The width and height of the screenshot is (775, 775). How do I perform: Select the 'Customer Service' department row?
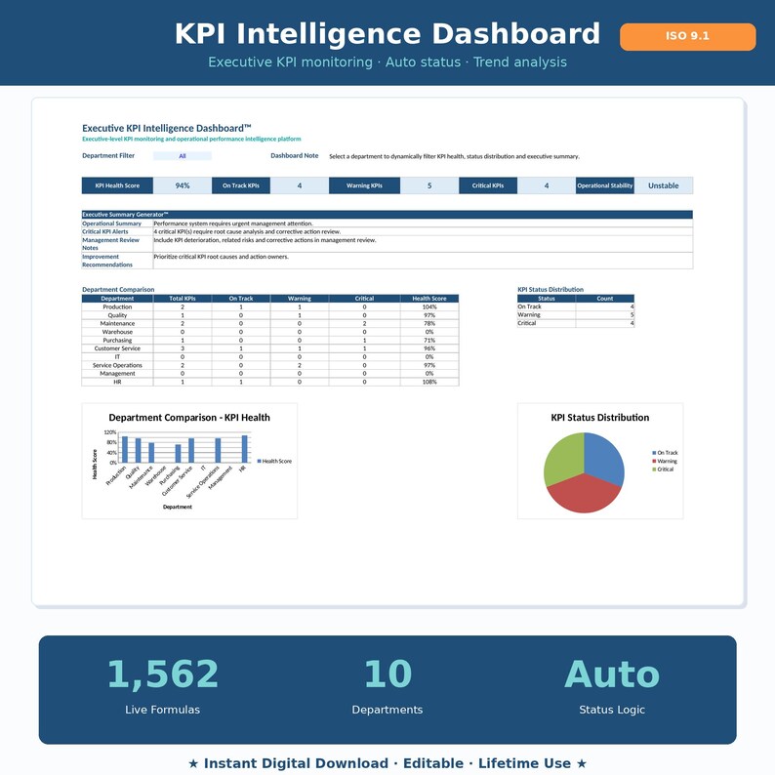pos(269,348)
